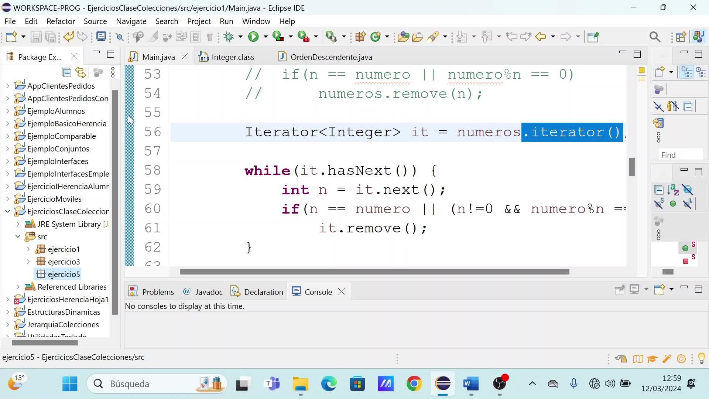Expand the ejercicio1 package
The width and height of the screenshot is (709, 399).
click(28, 249)
